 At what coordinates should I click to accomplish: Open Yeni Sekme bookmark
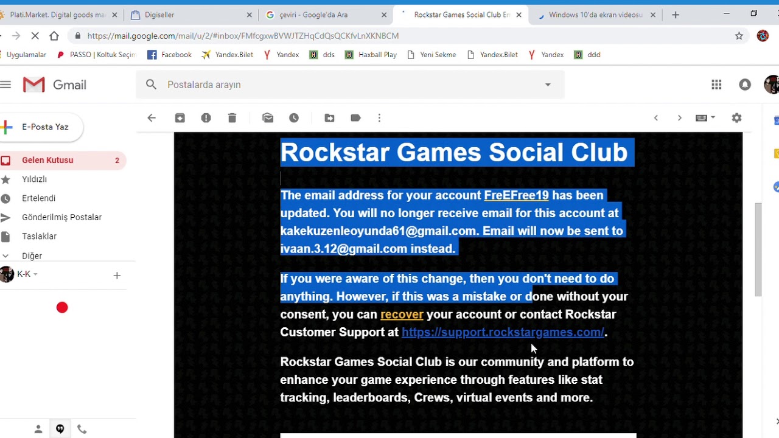pyautogui.click(x=431, y=55)
